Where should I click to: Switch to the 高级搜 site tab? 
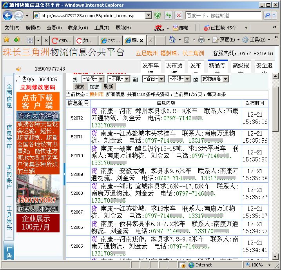241,66
